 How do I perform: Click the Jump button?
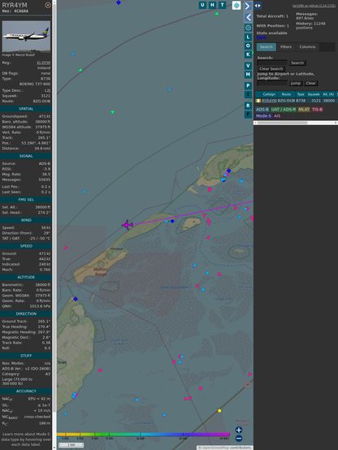(296, 83)
